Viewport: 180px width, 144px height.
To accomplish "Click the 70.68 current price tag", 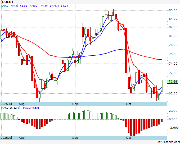I will [173, 81].
